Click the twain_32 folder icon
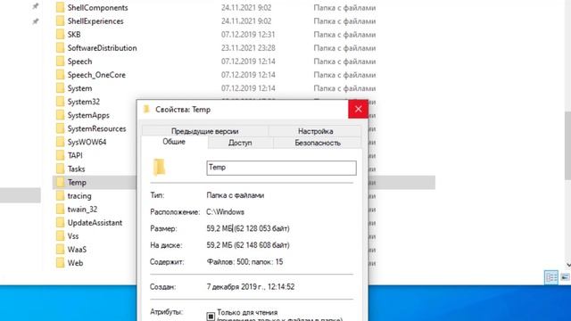 tap(60, 210)
